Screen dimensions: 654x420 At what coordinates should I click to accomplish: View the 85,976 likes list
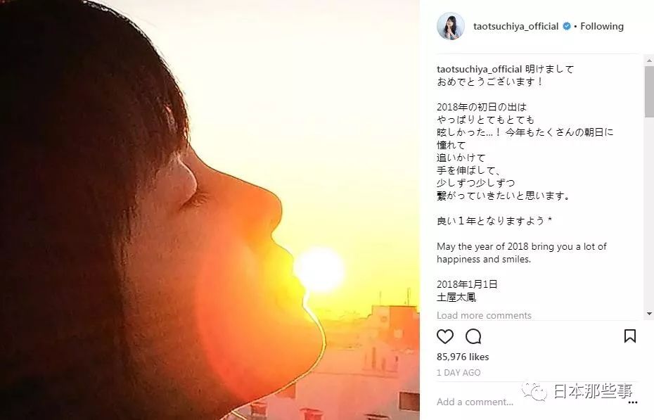pyautogui.click(x=463, y=357)
